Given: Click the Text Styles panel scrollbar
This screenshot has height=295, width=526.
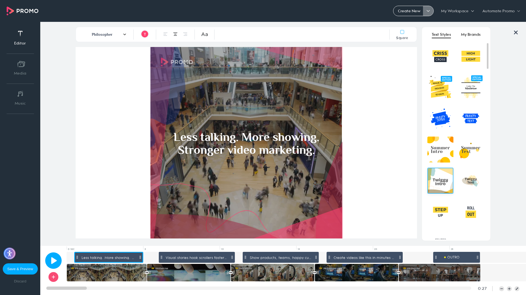Looking at the screenshot, I should click(x=488, y=56).
